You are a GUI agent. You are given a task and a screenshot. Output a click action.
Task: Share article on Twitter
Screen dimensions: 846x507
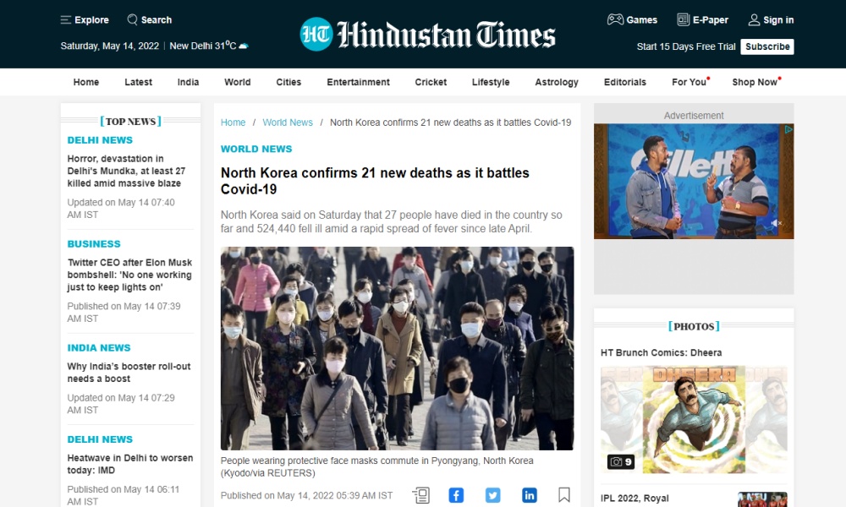coord(492,495)
